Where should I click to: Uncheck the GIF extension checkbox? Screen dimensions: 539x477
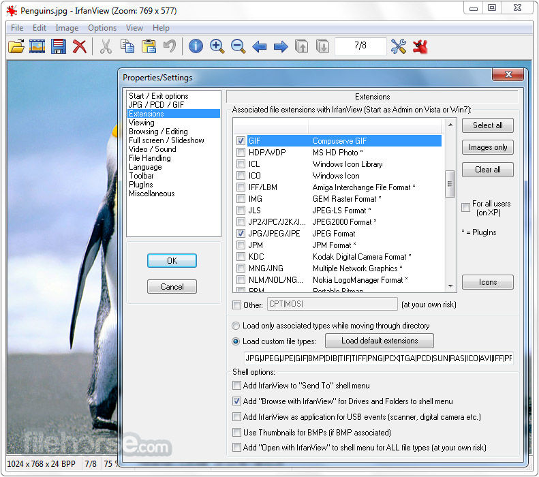click(241, 141)
